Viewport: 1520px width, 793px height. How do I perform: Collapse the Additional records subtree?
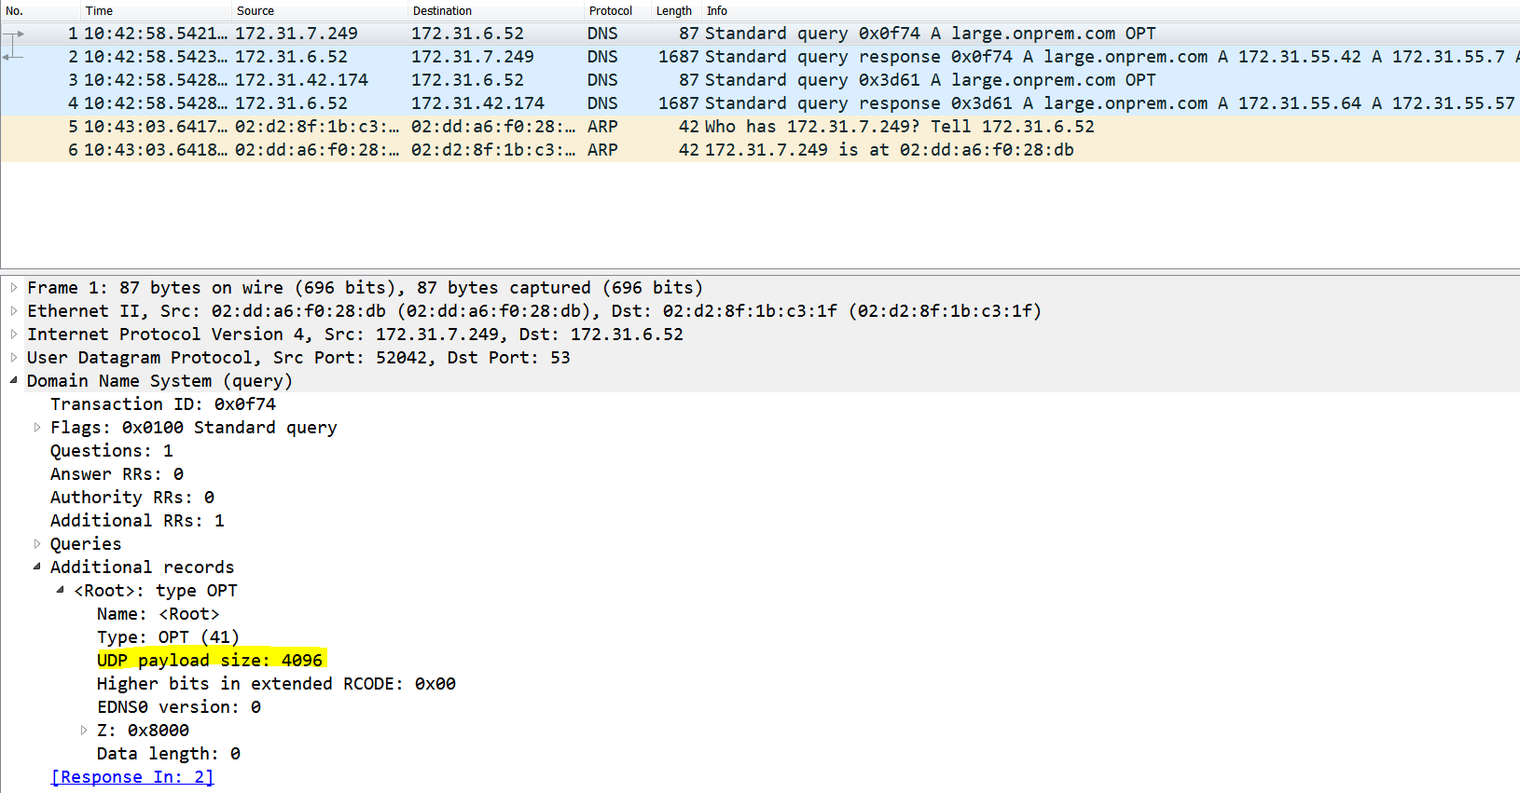(37, 567)
